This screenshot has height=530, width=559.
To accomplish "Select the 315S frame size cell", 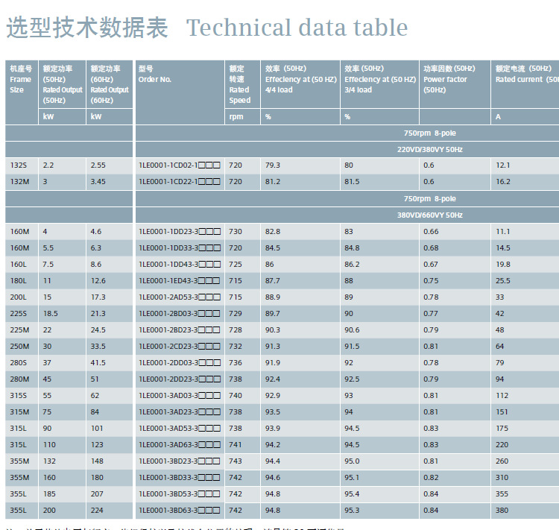I will (22, 396).
